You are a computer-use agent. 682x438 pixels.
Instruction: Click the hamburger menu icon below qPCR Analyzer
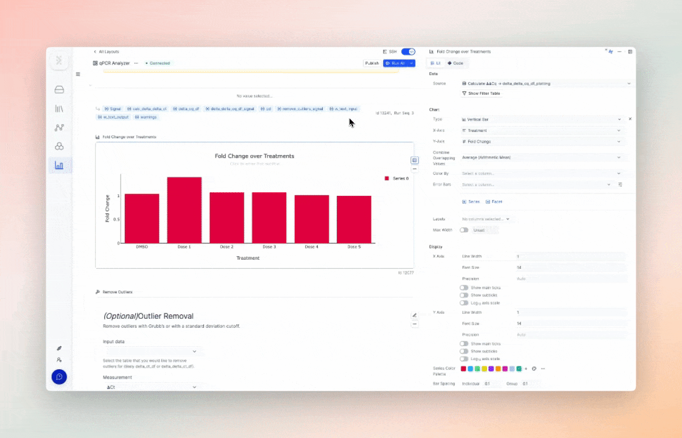coord(78,74)
